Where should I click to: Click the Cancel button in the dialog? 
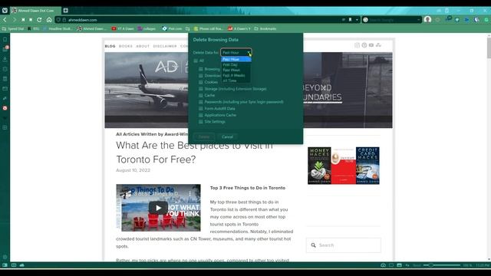227,136
